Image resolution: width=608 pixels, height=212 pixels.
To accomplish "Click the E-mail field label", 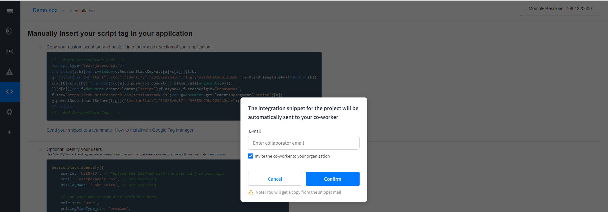I will (x=255, y=131).
